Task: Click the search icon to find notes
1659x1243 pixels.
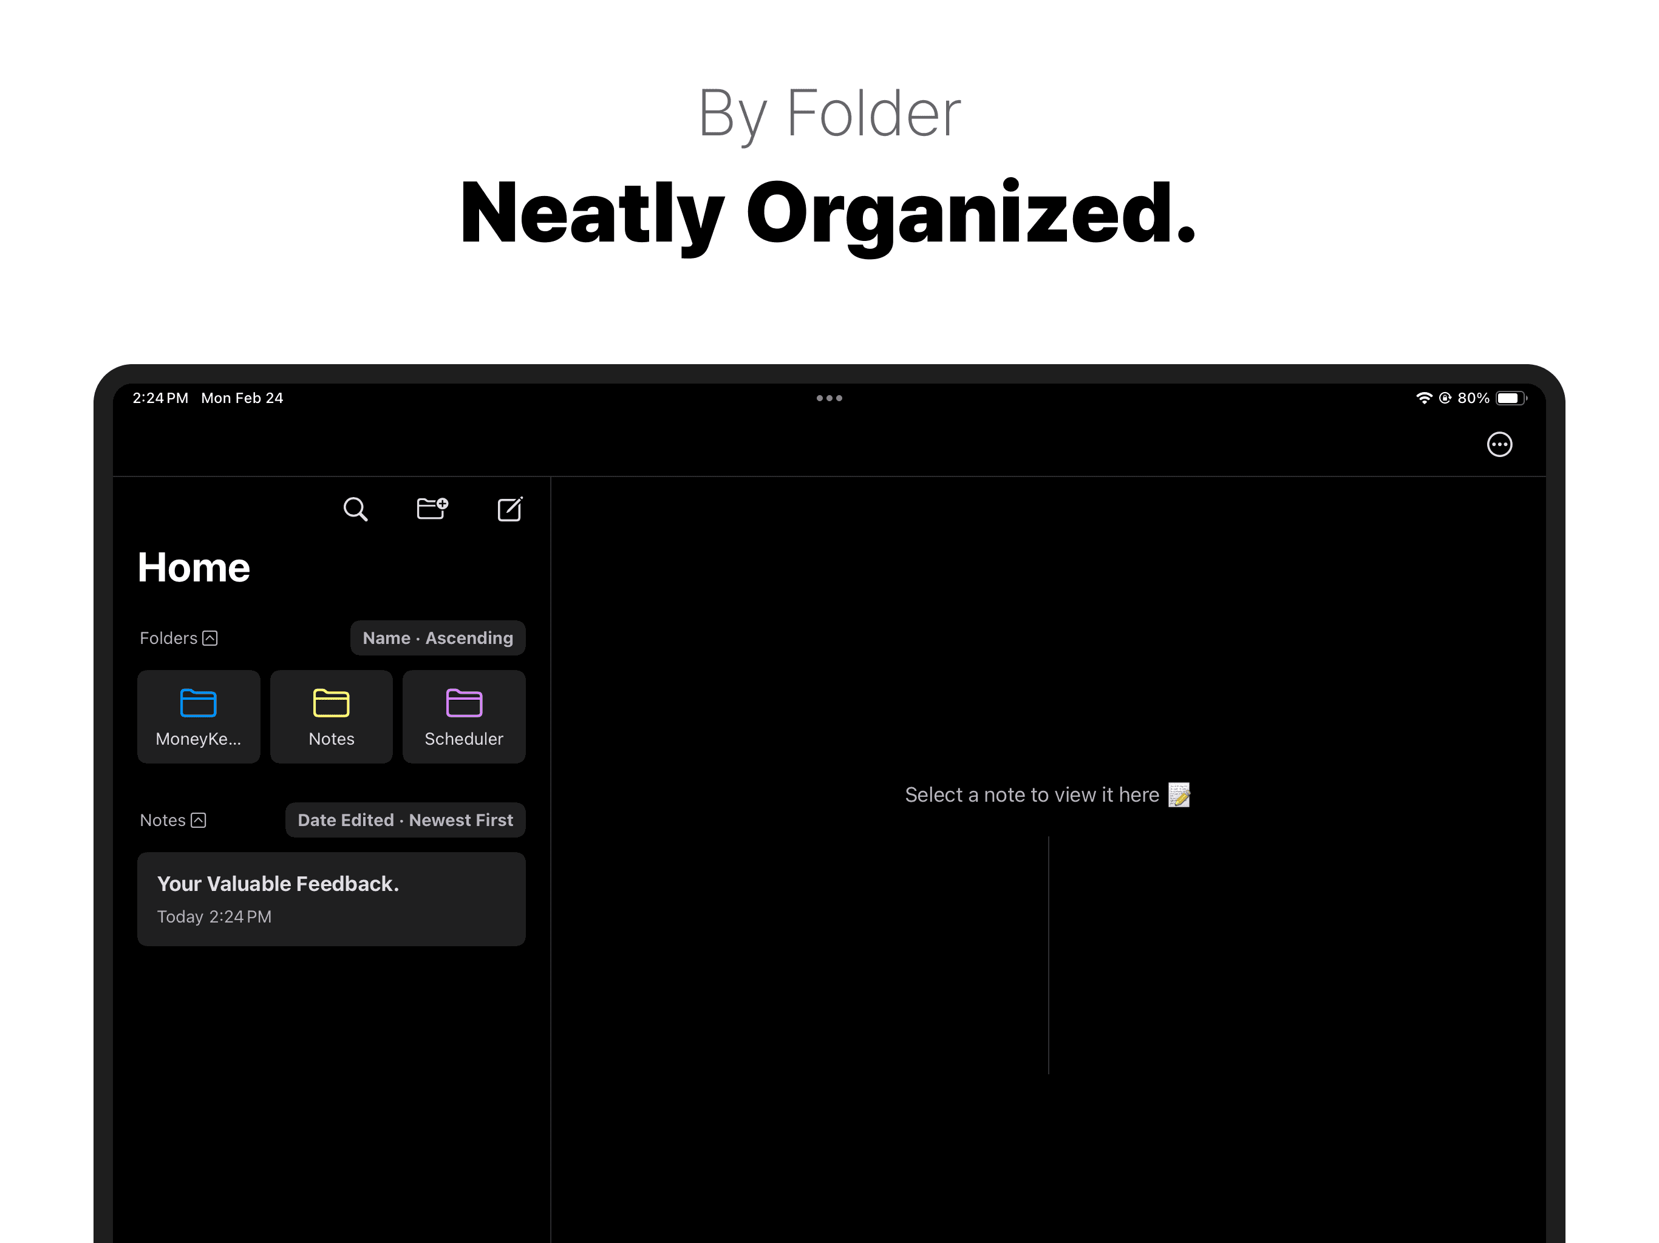Action: 355,509
